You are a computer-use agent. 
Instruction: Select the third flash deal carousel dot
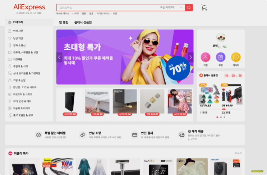(225, 117)
